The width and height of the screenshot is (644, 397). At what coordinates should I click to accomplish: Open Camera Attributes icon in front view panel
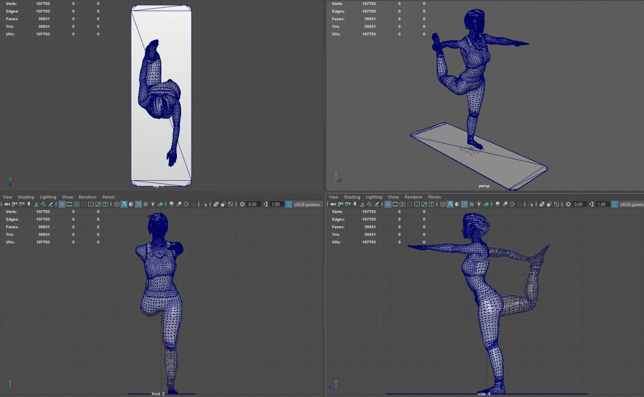21,204
